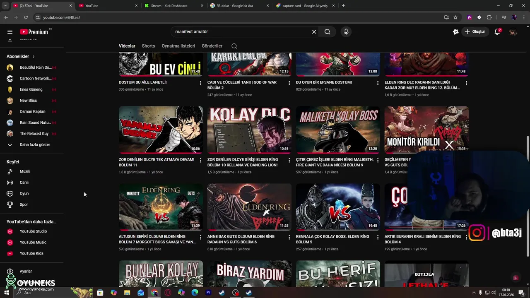The image size is (530, 298).
Task: Open File Explorer from the taskbar
Action: [x=127, y=293]
